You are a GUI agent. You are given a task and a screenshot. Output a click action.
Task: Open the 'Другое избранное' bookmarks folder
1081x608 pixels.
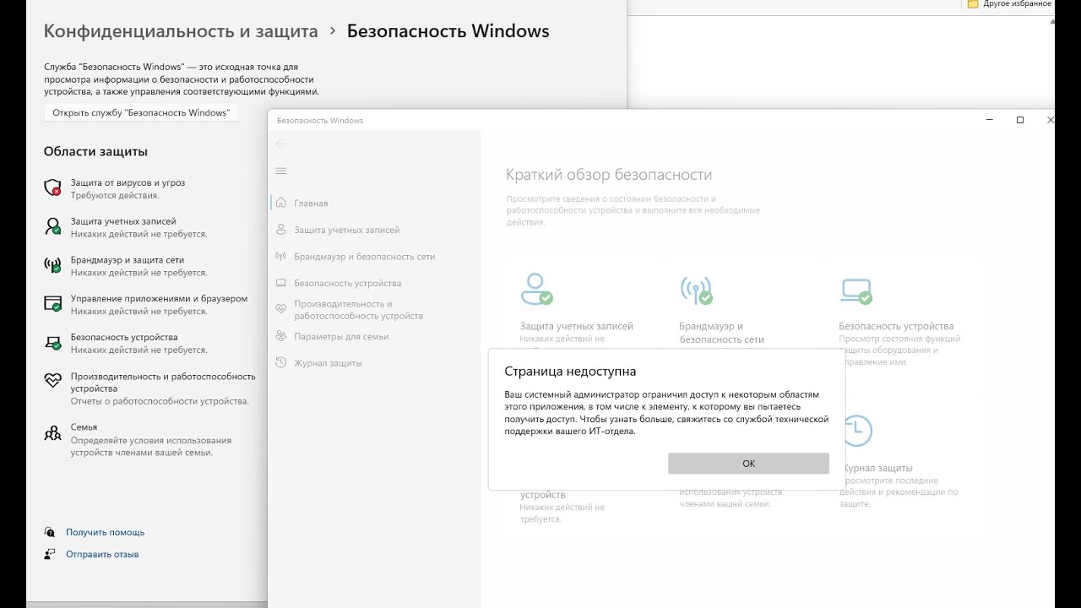[x=1009, y=4]
